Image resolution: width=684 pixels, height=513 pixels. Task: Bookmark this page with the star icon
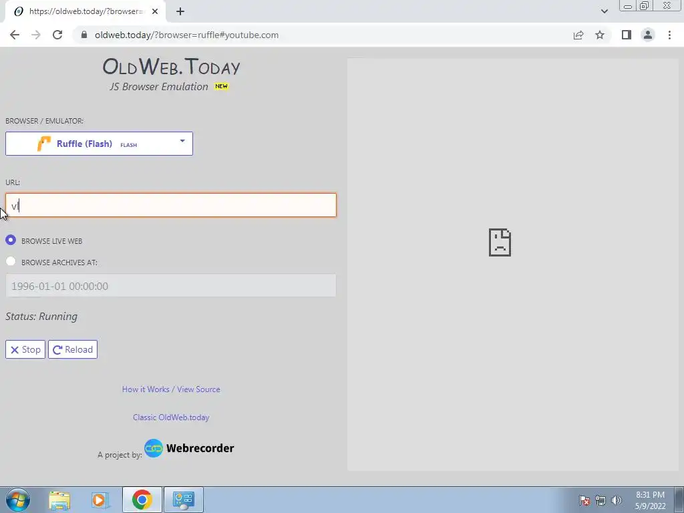[x=600, y=35]
